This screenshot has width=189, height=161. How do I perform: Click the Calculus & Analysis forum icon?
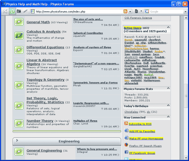pos(19,36)
